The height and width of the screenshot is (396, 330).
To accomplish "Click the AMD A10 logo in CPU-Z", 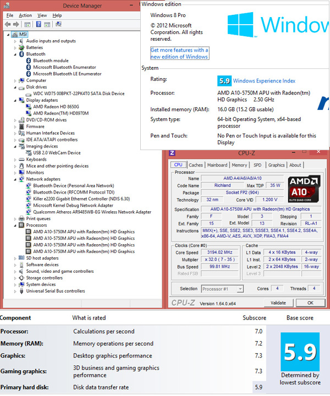I will tap(304, 189).
